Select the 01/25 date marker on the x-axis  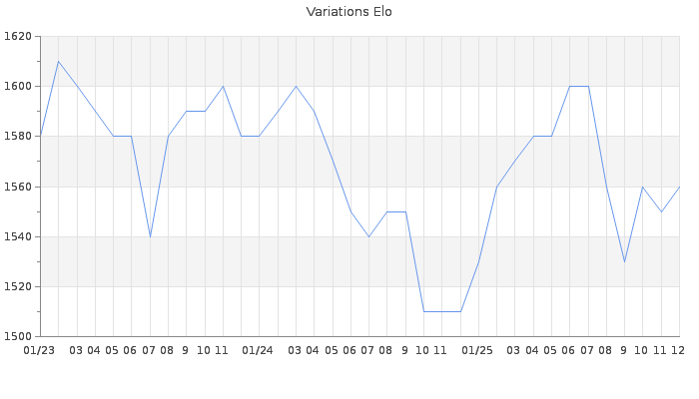(x=477, y=350)
